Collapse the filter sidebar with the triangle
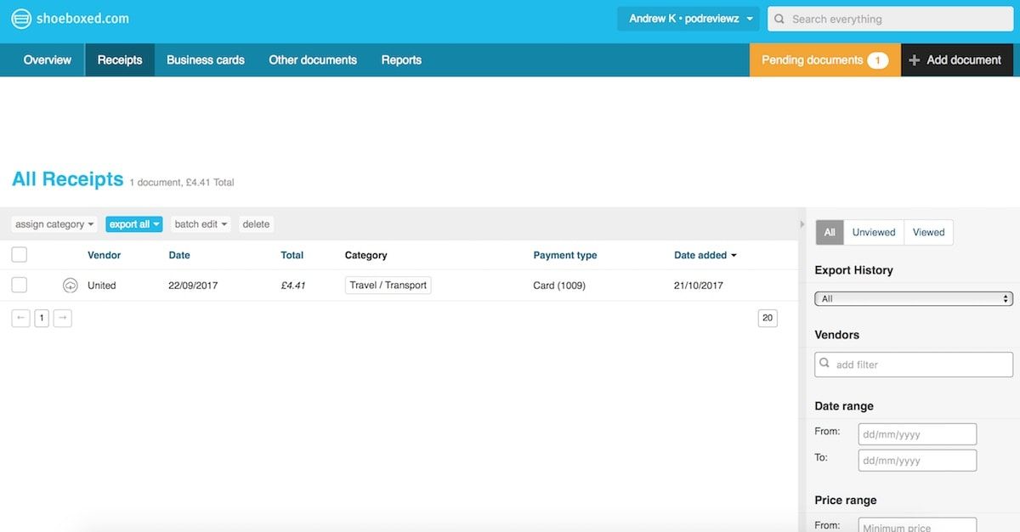Image resolution: width=1020 pixels, height=532 pixels. [x=802, y=224]
